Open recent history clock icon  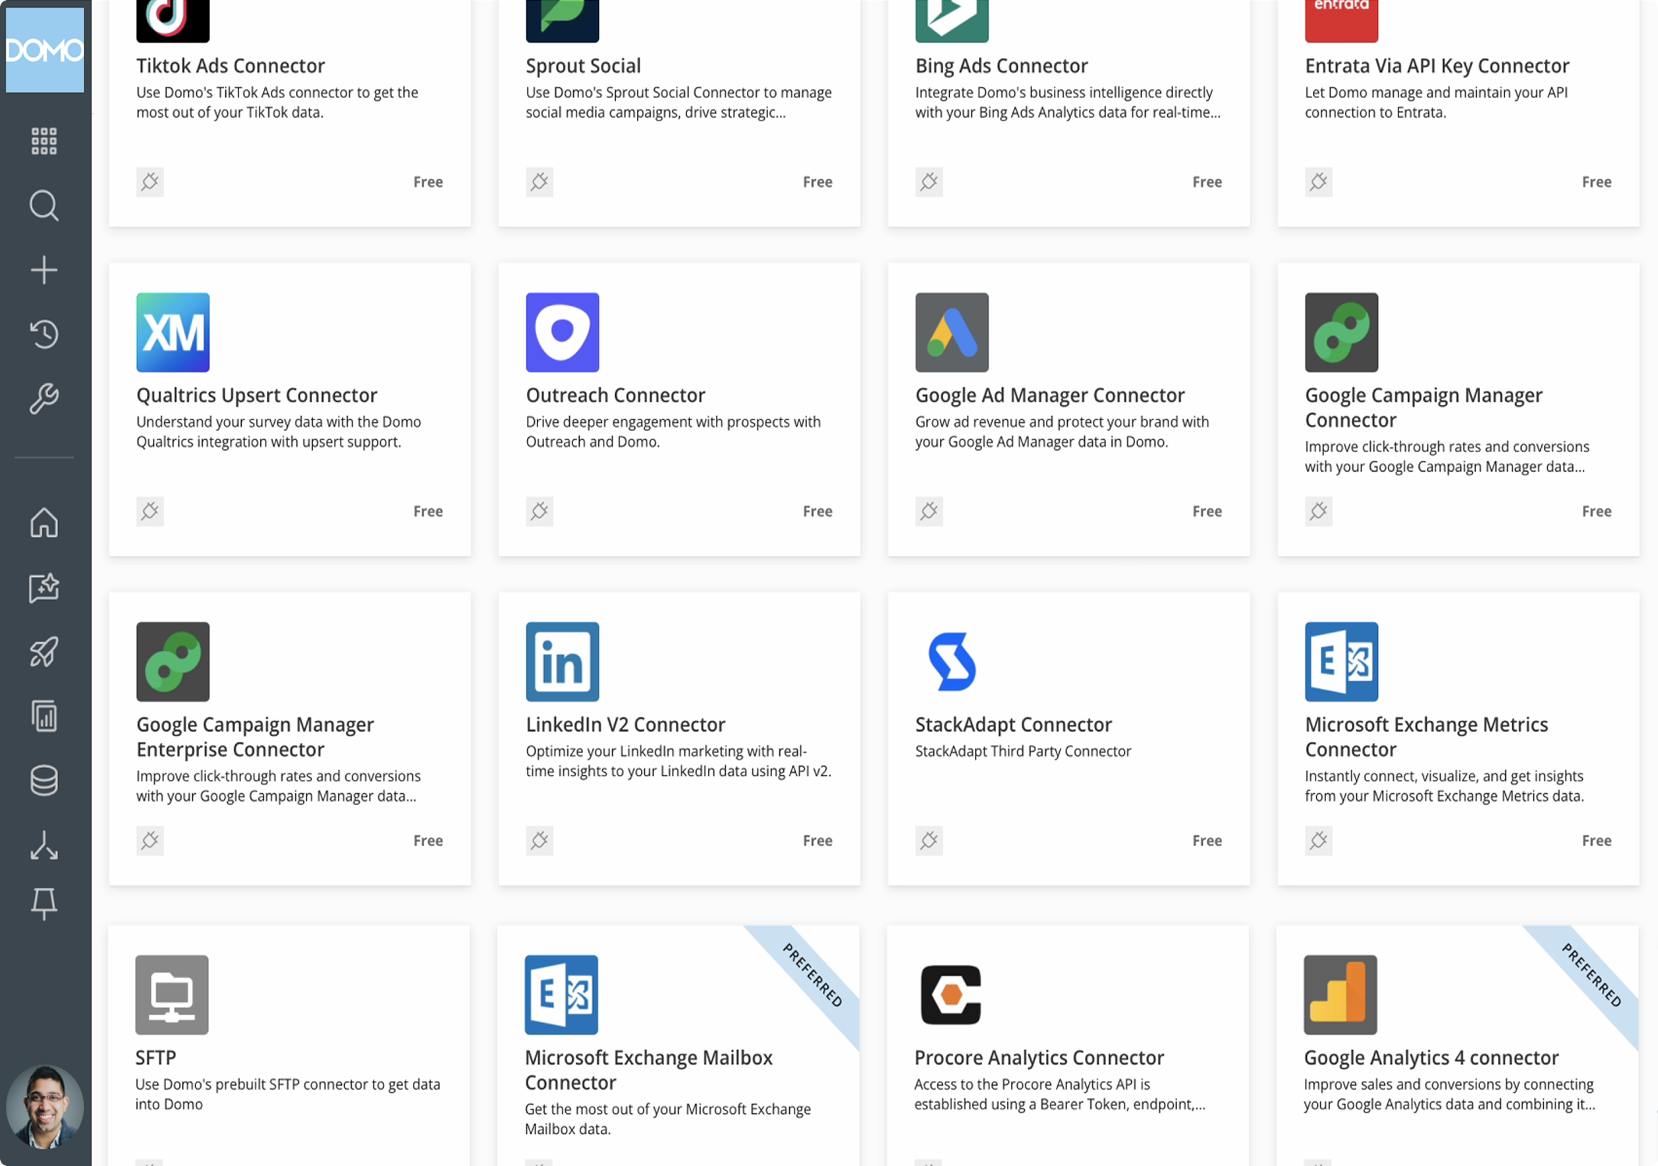(44, 334)
